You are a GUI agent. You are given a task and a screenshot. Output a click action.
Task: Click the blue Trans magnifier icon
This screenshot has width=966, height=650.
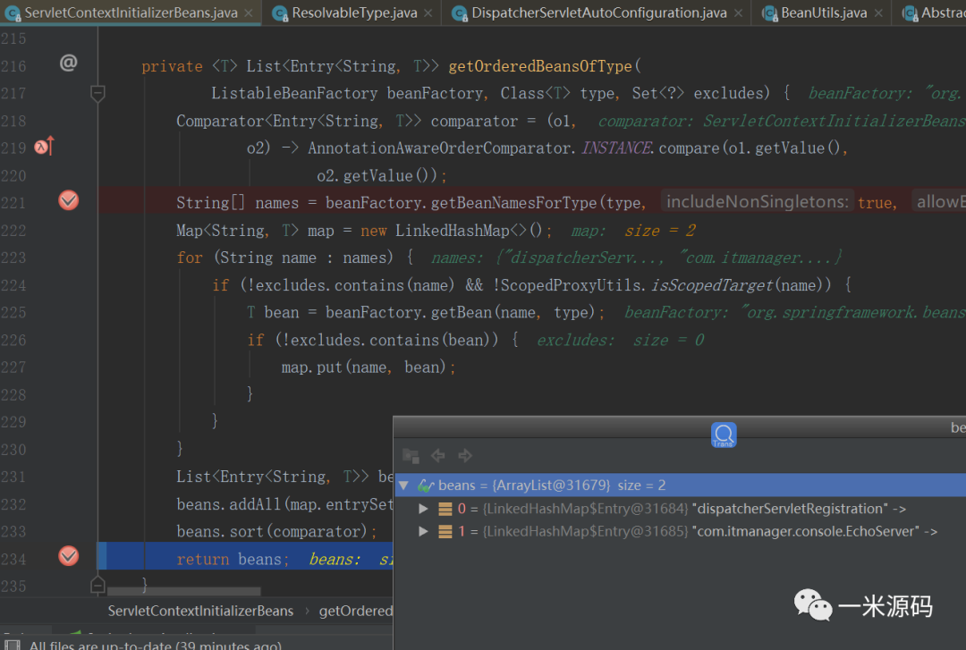(724, 435)
